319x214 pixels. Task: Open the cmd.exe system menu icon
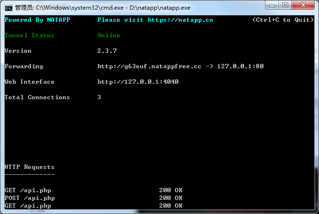pos(9,8)
